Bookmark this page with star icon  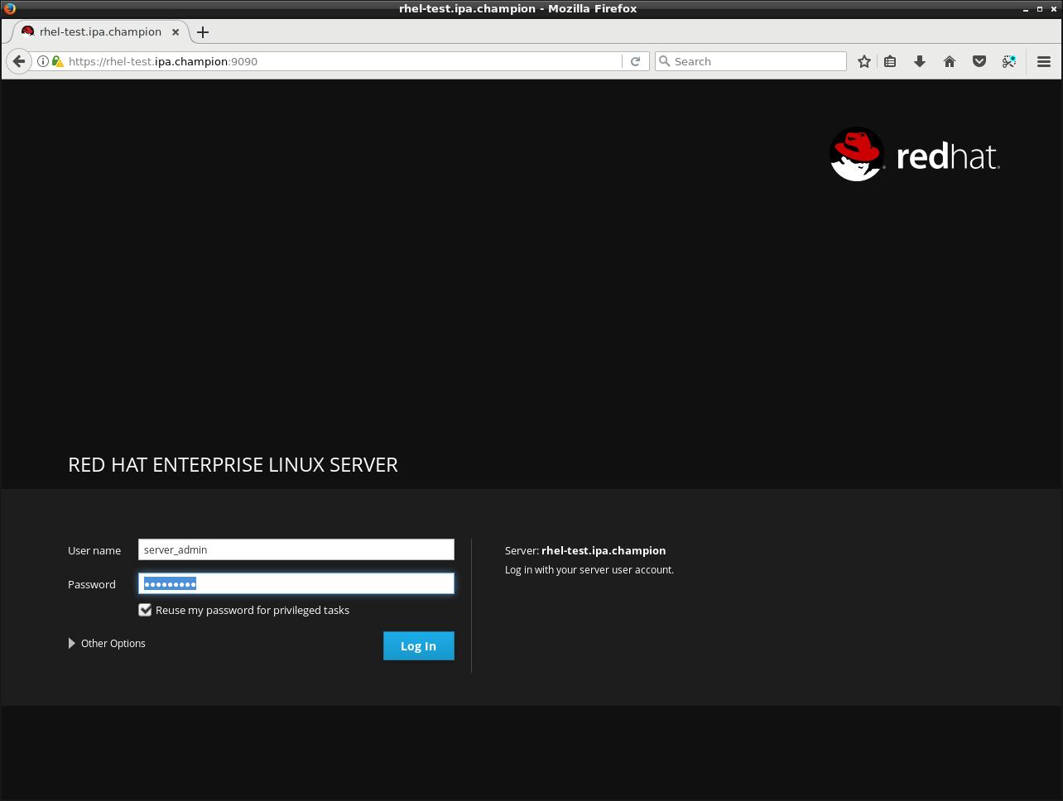point(864,61)
